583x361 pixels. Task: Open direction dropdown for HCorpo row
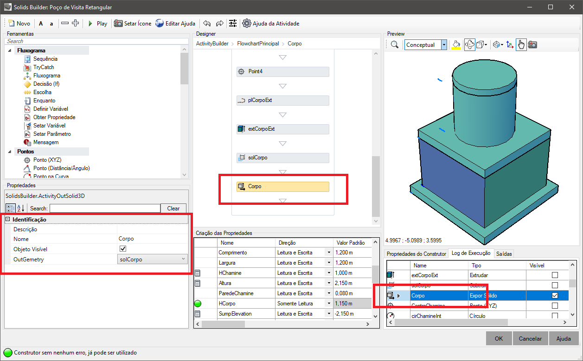(x=329, y=304)
